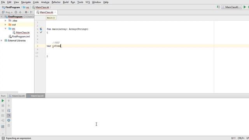Click the down stack trace arrow icon
Image resolution: width=249 pixels, height=140 pixels.
pyautogui.click(x=9, y=105)
